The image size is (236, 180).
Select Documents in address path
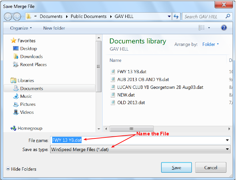[51, 16]
